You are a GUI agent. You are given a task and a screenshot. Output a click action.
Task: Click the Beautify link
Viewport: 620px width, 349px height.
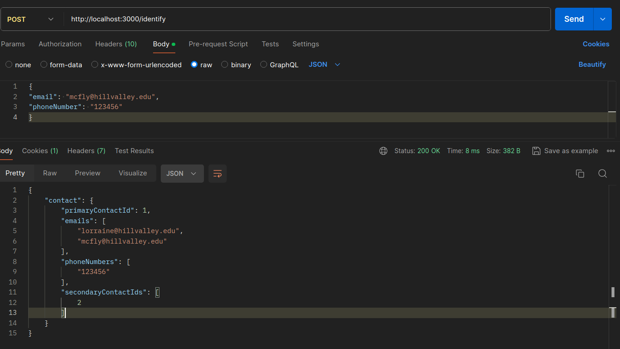tap(592, 65)
